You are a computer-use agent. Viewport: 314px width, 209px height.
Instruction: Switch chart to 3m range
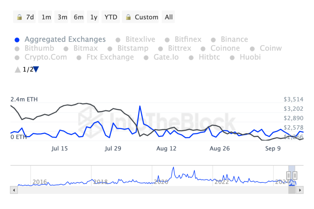(x=61, y=17)
